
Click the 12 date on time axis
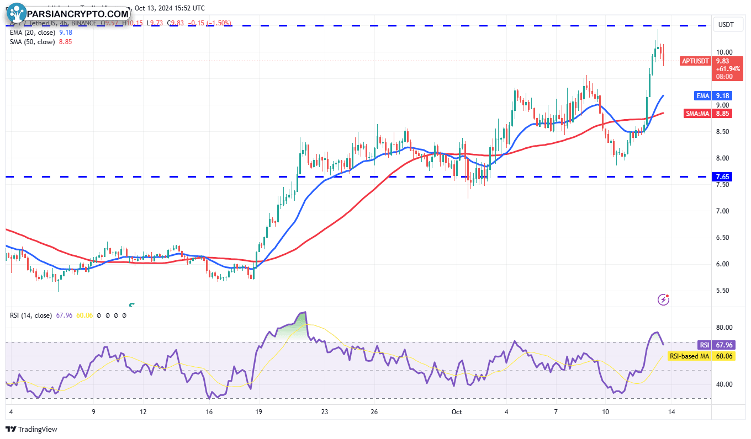pyautogui.click(x=144, y=412)
